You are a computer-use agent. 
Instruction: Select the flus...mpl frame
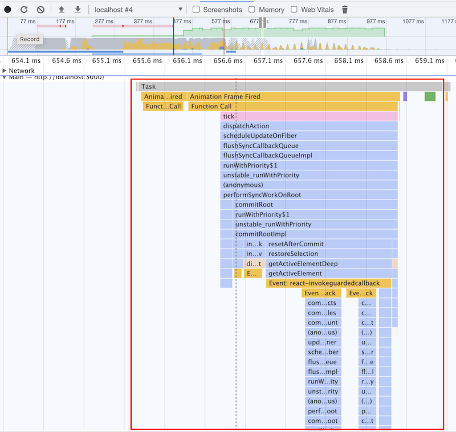[323, 372]
